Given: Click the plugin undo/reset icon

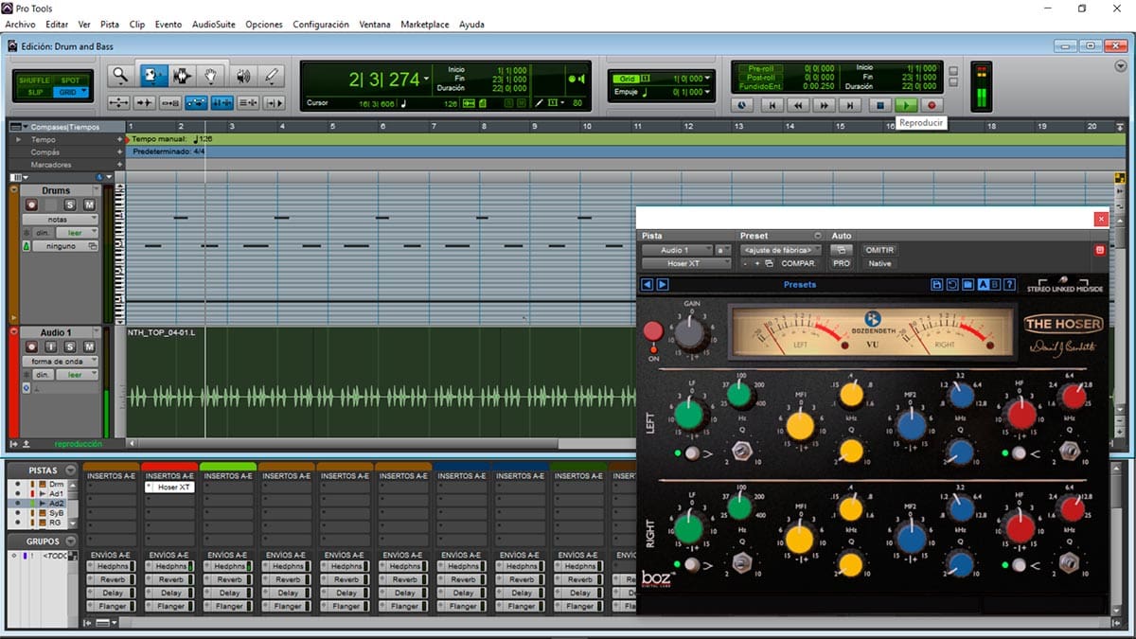Looking at the screenshot, I should click(951, 284).
